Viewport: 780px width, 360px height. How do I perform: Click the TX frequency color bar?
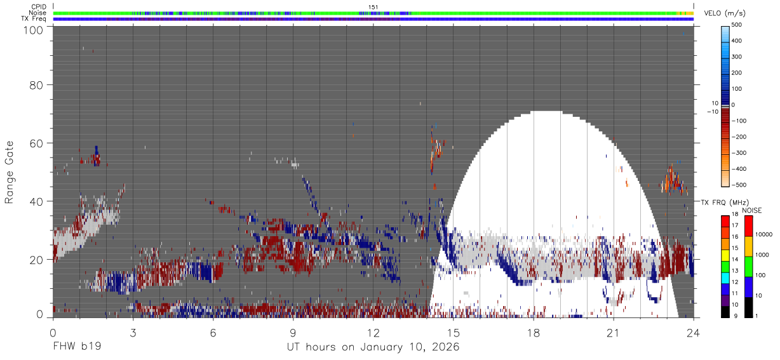(726, 266)
